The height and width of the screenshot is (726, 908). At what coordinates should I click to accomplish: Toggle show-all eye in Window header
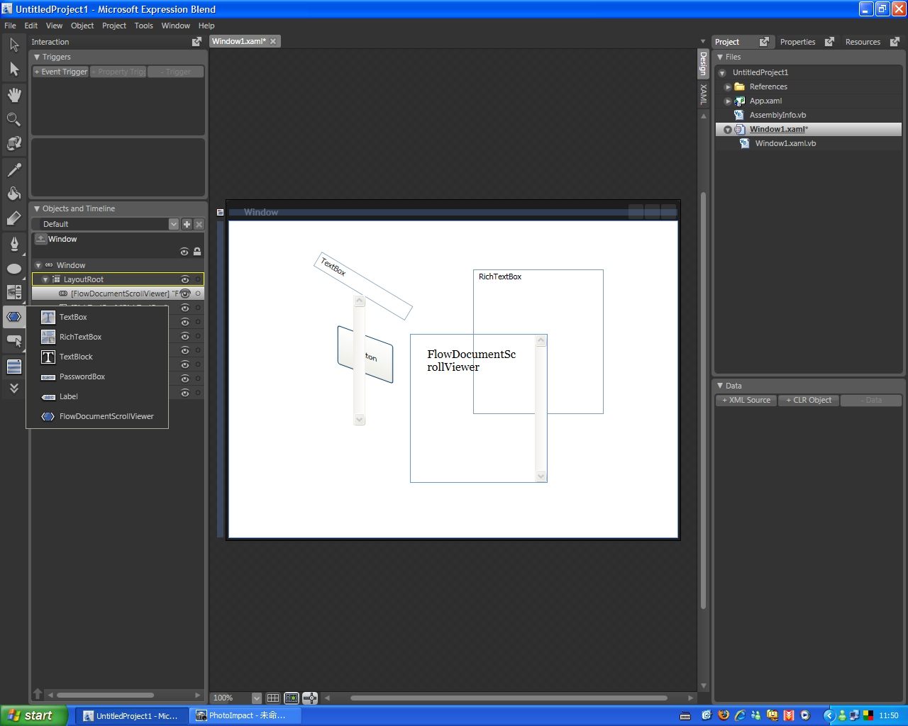coord(184,252)
